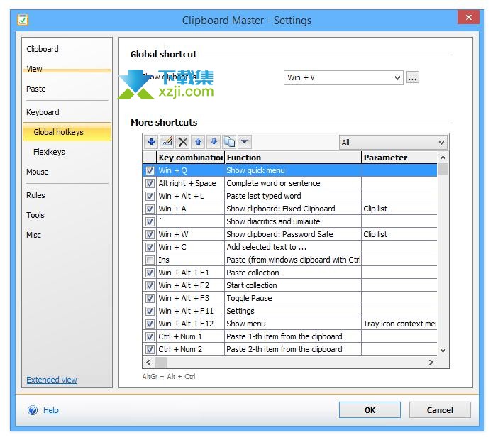493x440 pixels.
Task: Sort by Function column header
Action: 293,158
